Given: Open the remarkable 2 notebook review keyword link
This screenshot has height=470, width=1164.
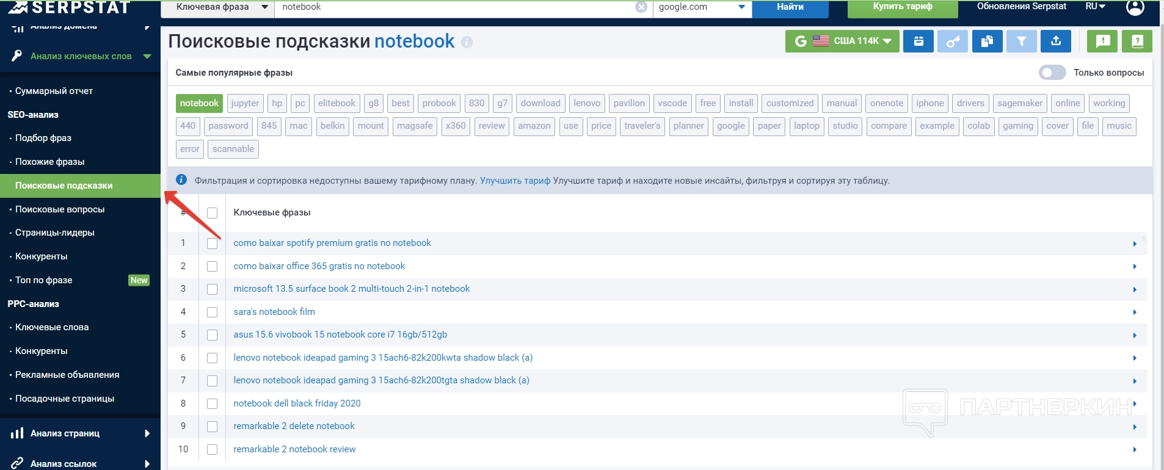Looking at the screenshot, I should tap(294, 449).
